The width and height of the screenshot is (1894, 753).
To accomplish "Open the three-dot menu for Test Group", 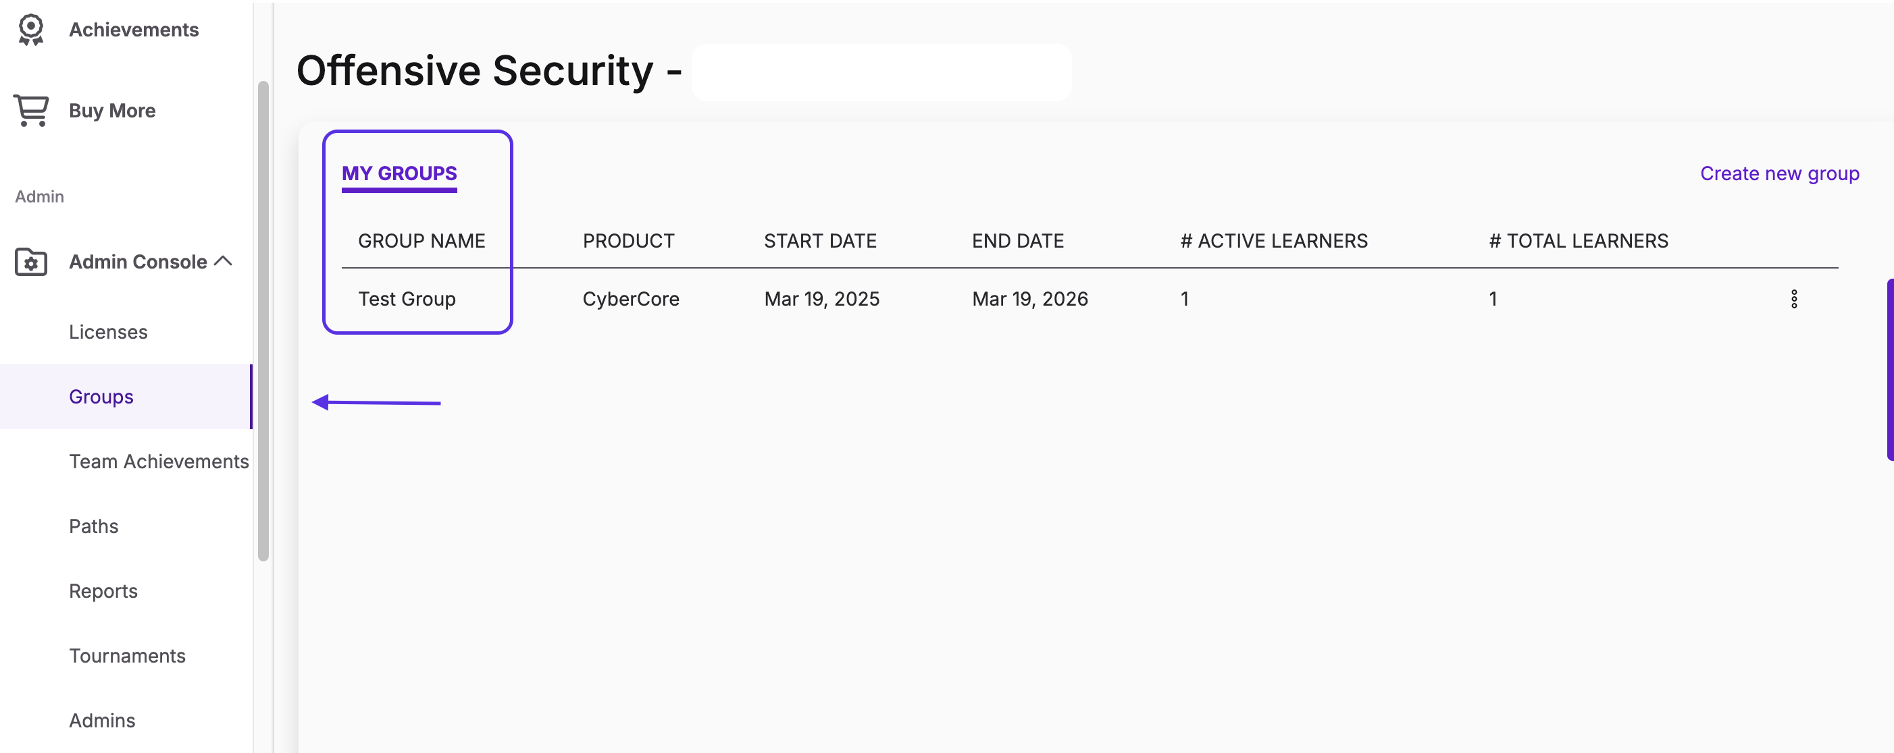I will (1793, 299).
